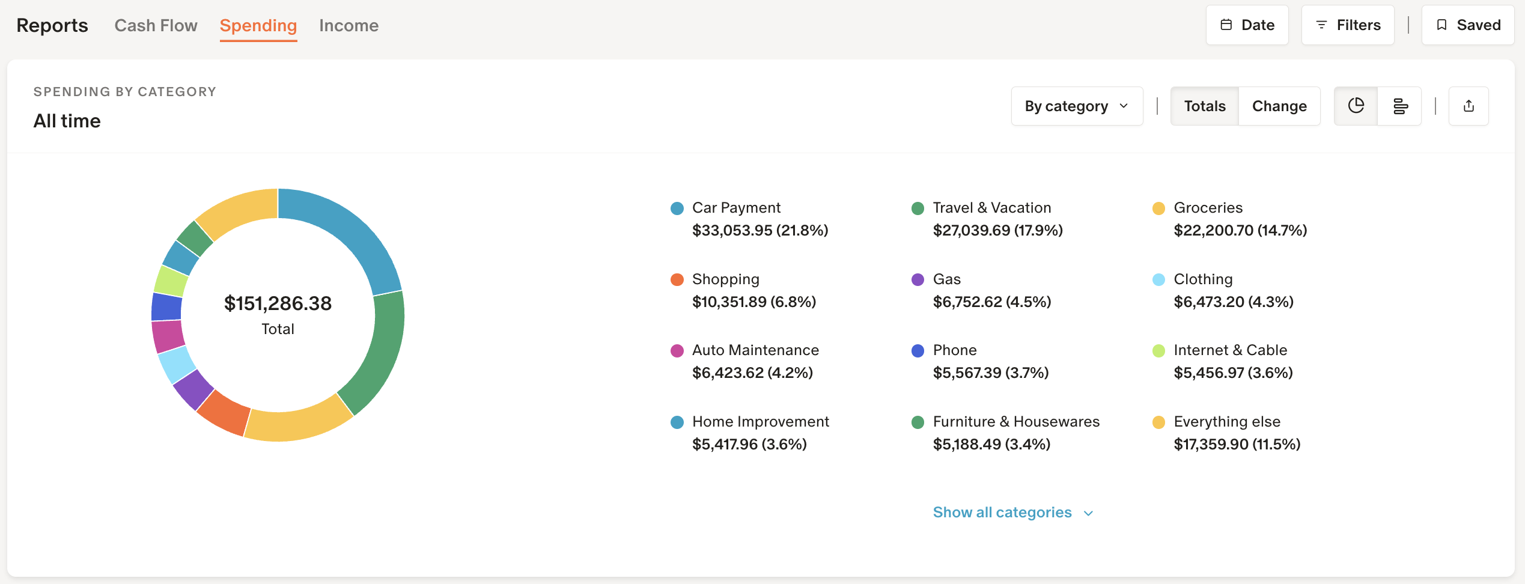The image size is (1525, 584).
Task: Select the Spending tab
Action: pos(258,25)
